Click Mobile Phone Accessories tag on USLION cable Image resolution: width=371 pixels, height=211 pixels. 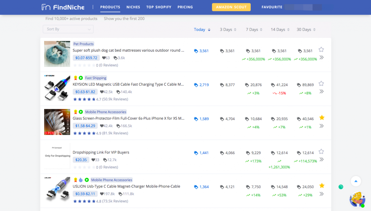[x=112, y=180]
